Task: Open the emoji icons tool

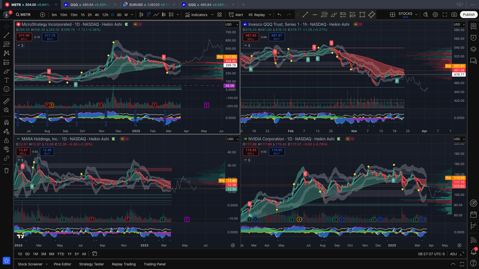Action: 6,89
